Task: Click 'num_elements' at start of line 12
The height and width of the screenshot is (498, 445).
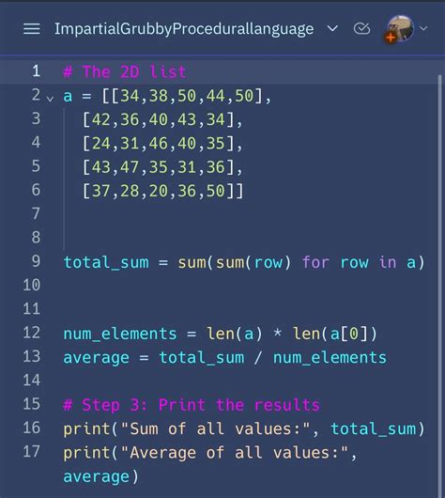Action: (120, 335)
